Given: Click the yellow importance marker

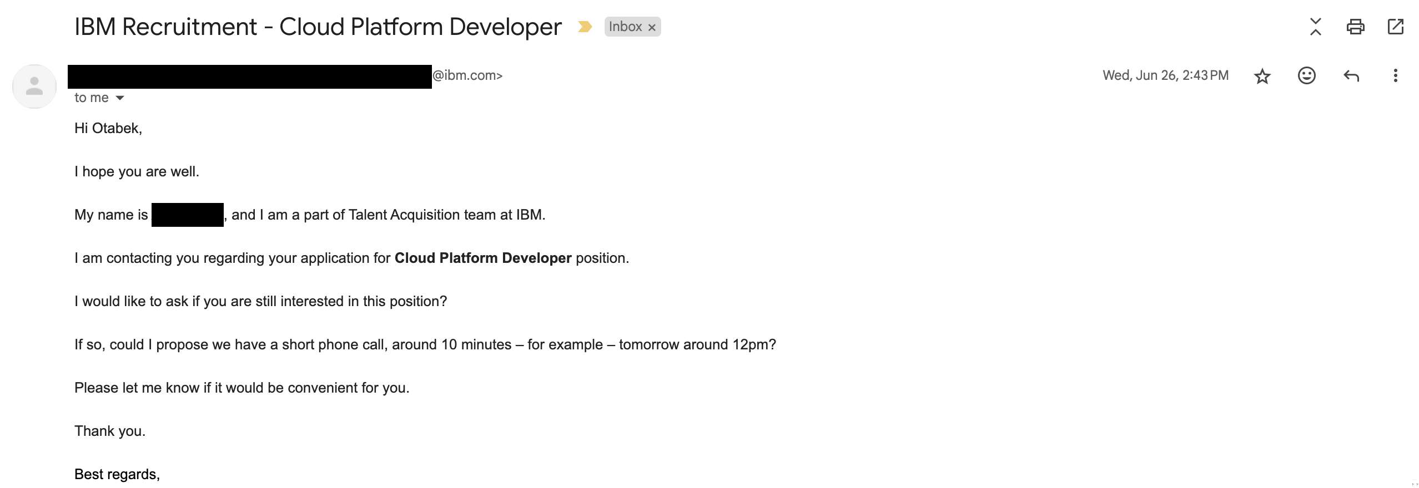Looking at the screenshot, I should [x=585, y=27].
